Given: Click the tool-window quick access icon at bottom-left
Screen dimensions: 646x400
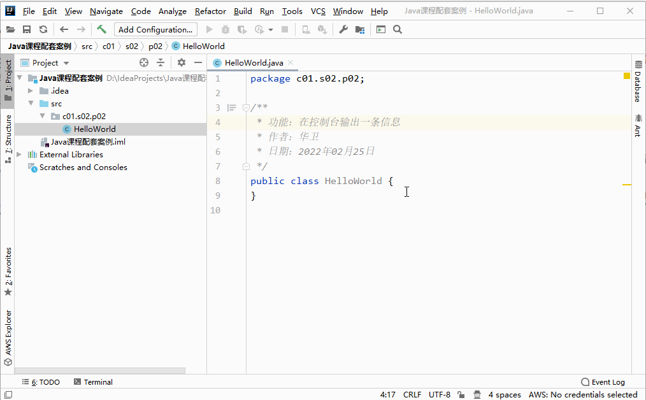Looking at the screenshot, I should point(8,395).
